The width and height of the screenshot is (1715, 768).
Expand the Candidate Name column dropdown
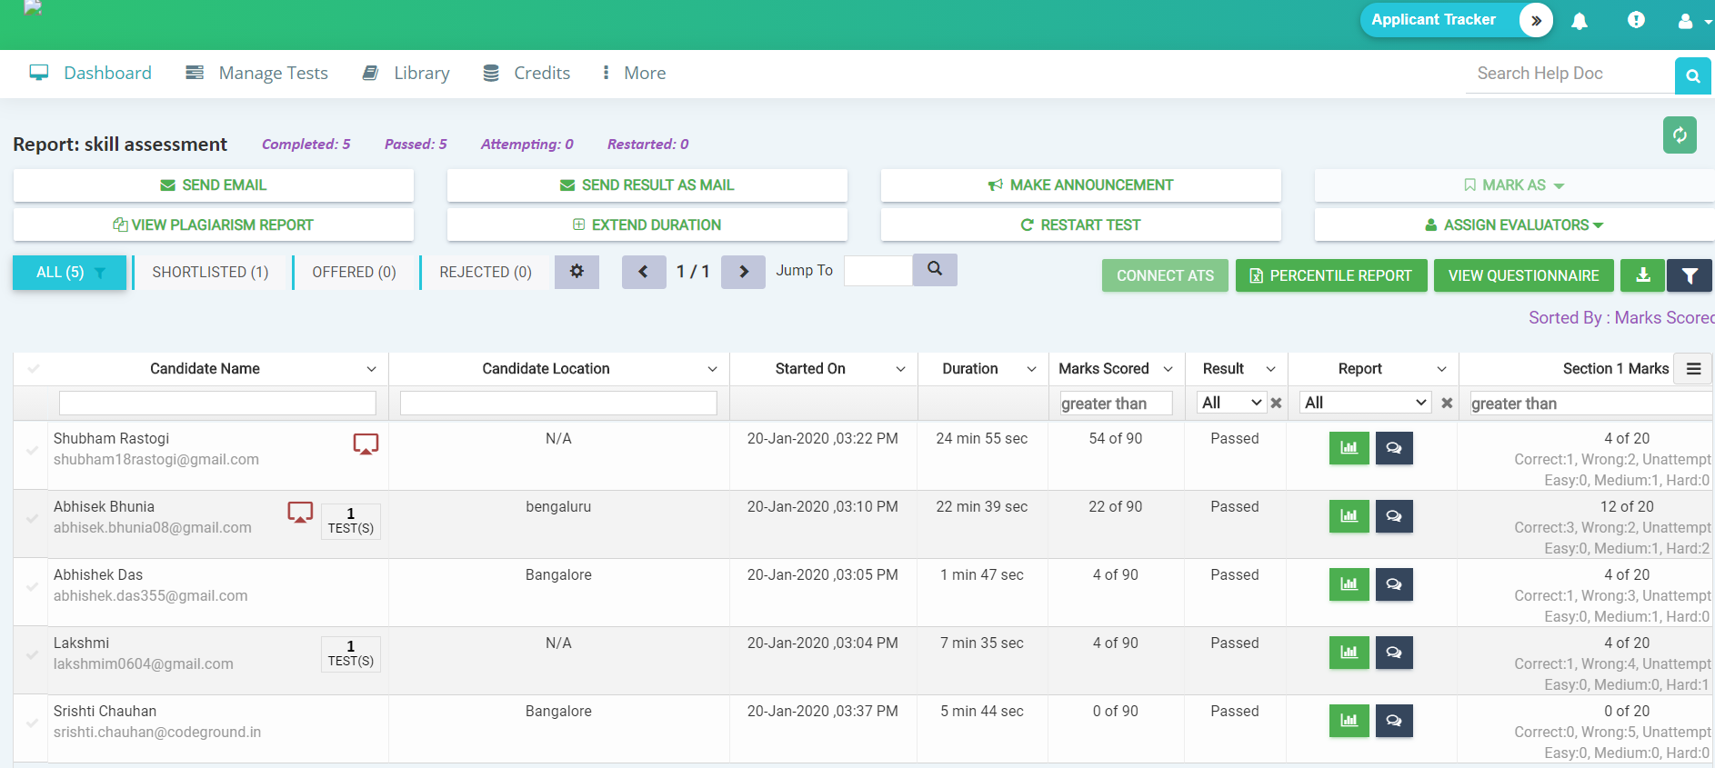371,369
